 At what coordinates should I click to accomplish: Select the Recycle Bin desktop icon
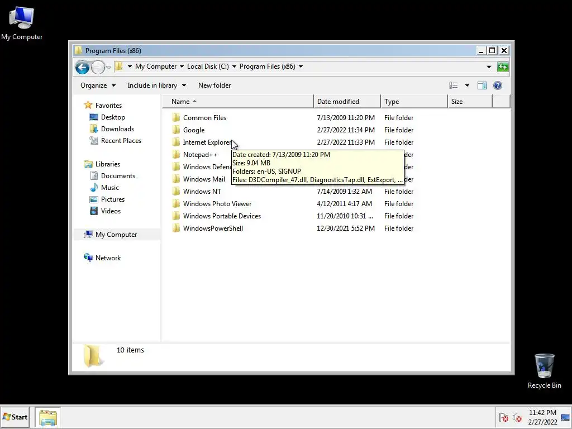point(544,371)
